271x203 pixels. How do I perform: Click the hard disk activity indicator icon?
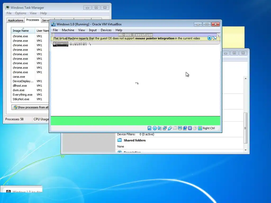pos(150,128)
